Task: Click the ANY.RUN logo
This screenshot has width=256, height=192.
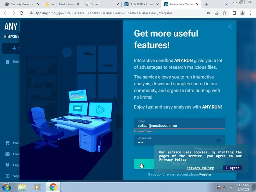Action: click(x=11, y=27)
